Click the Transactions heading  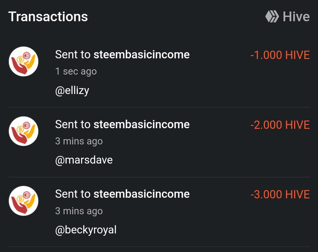coord(48,17)
